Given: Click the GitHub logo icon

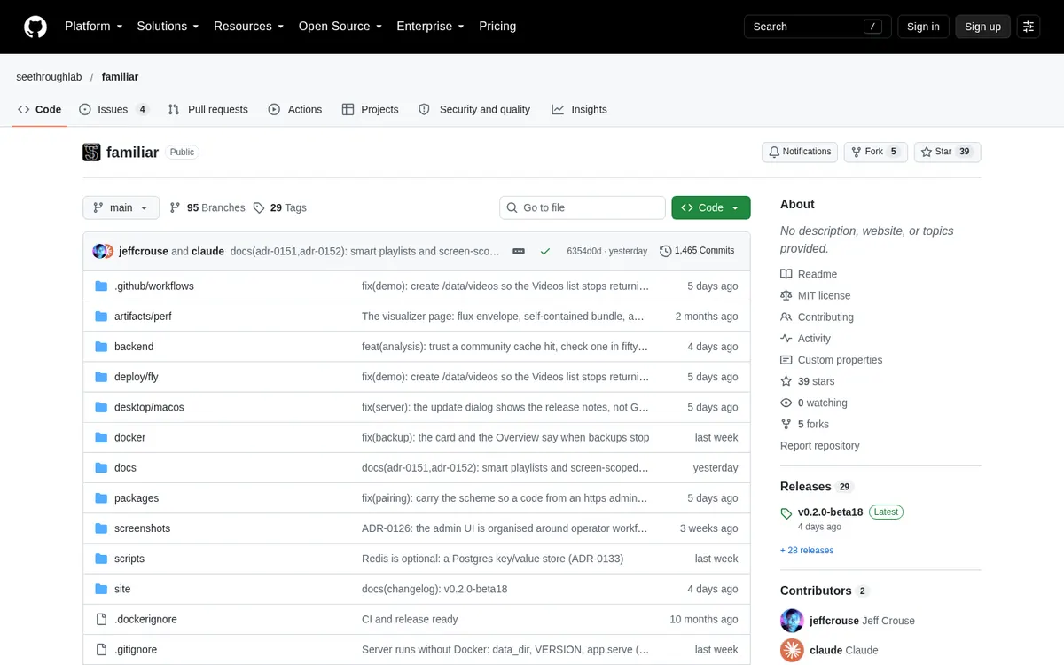Looking at the screenshot, I should tap(35, 27).
